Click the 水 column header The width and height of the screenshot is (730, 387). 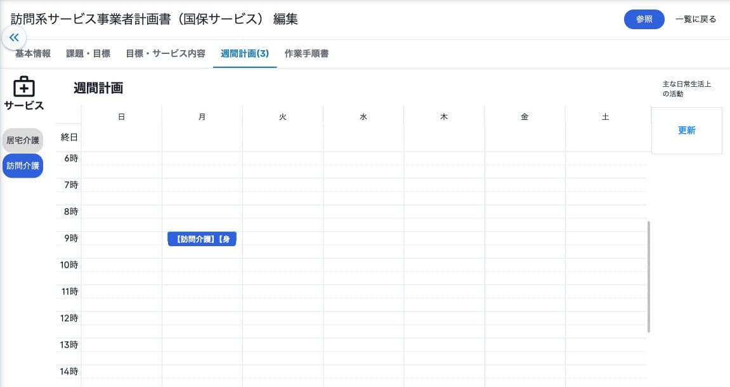coord(363,117)
